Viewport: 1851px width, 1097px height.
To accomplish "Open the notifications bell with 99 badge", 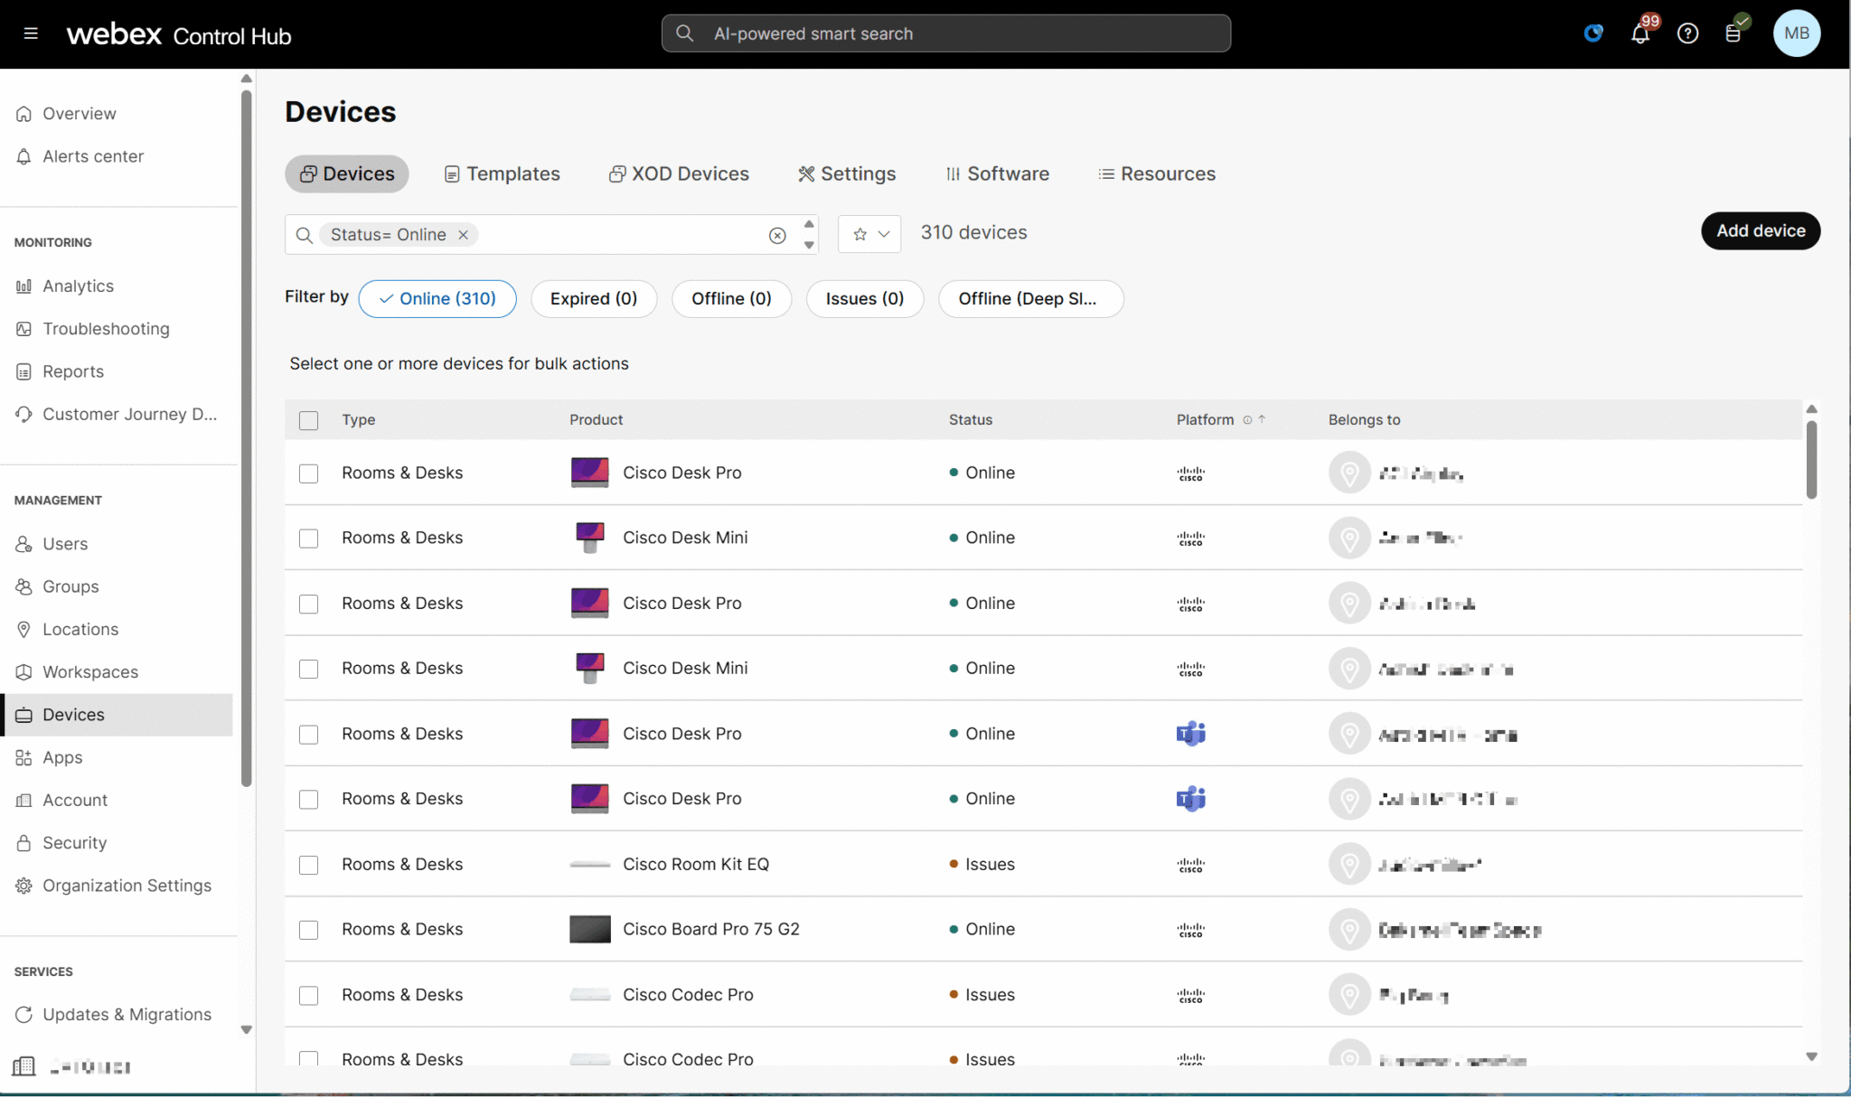I will (1640, 33).
